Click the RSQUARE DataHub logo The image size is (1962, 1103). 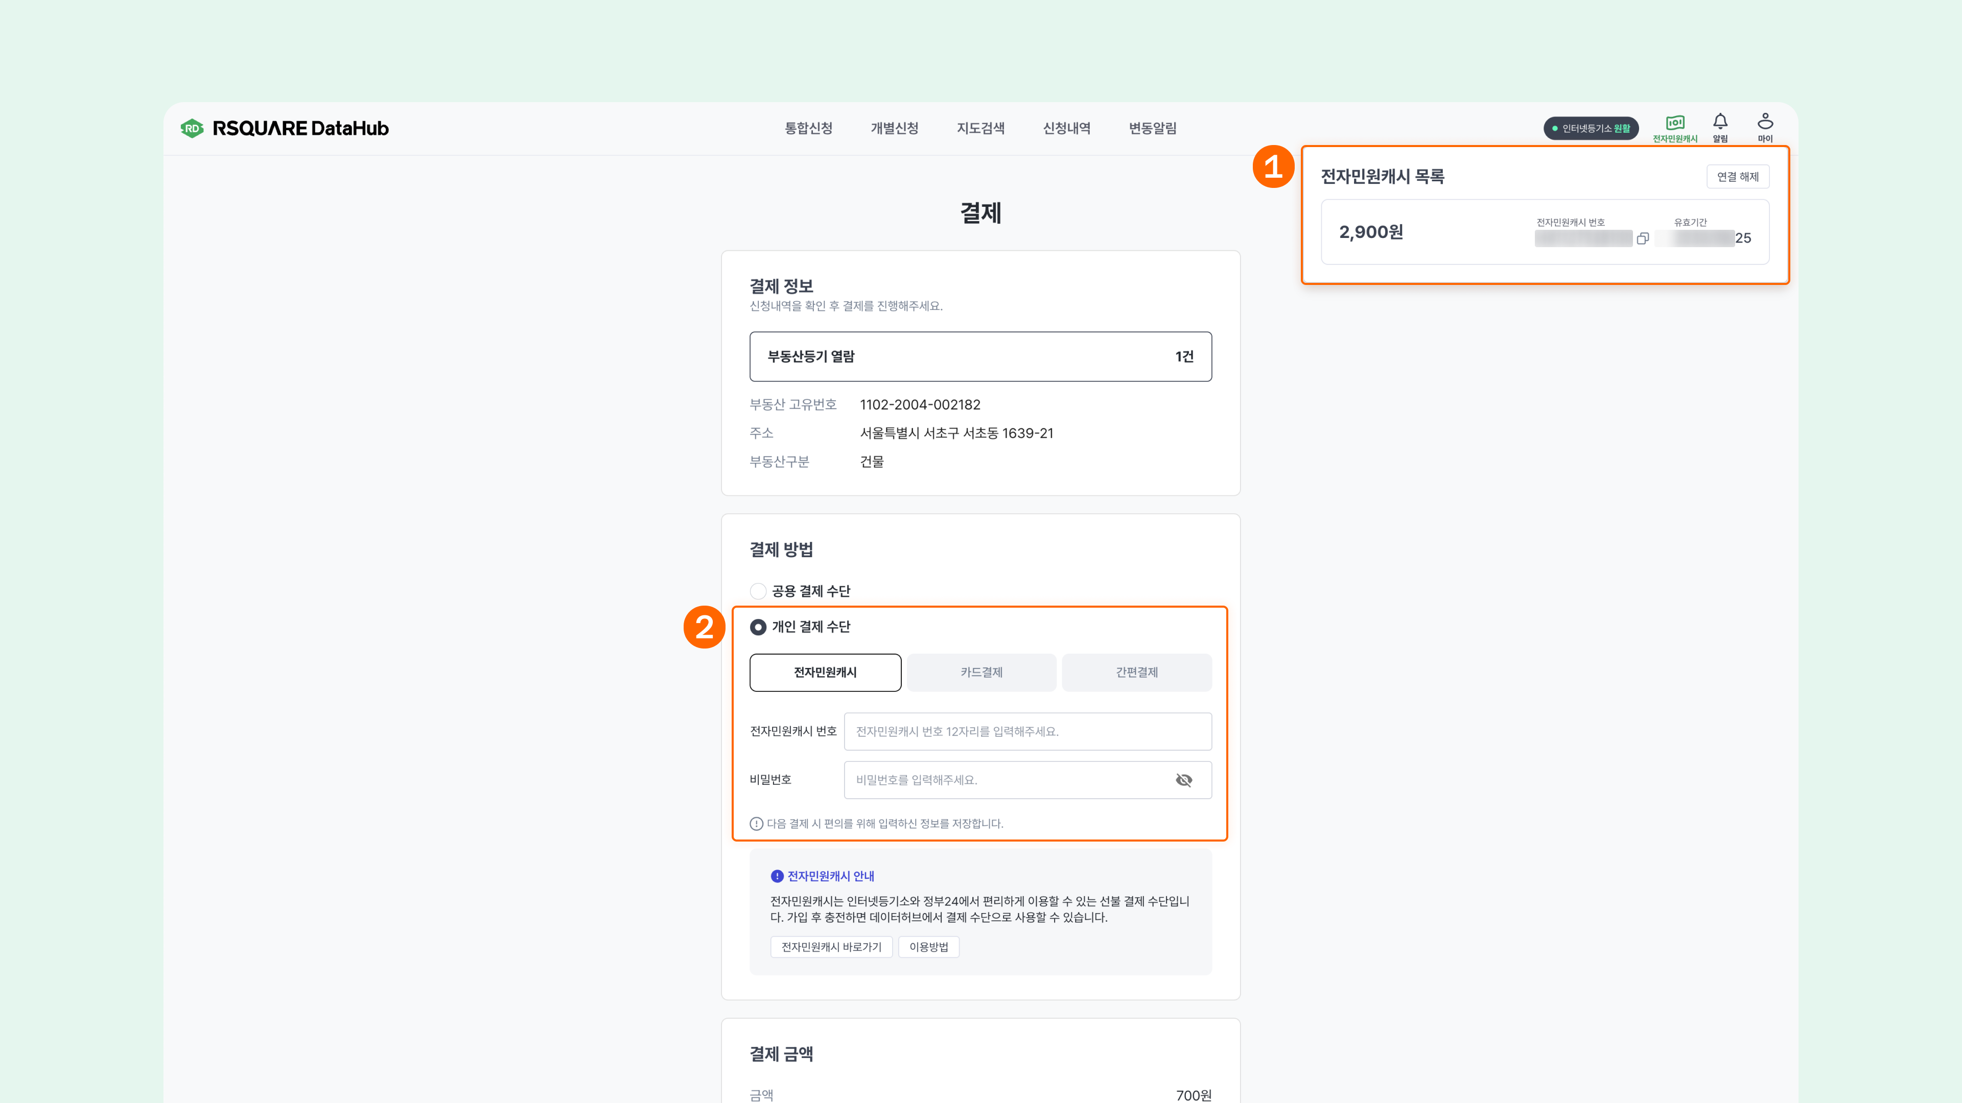pos(284,128)
